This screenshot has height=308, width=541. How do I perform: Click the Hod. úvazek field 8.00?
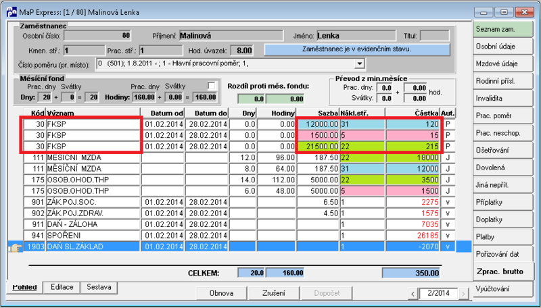click(x=241, y=51)
